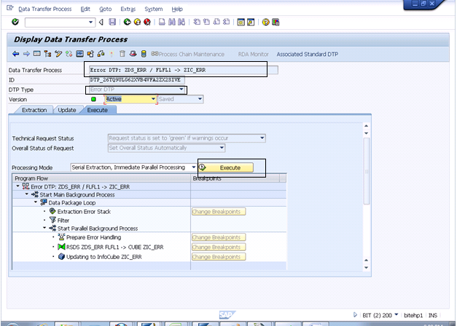Viewport: 457px width, 326px height.
Task: Click the green Back arrow icon
Action: pos(127,22)
